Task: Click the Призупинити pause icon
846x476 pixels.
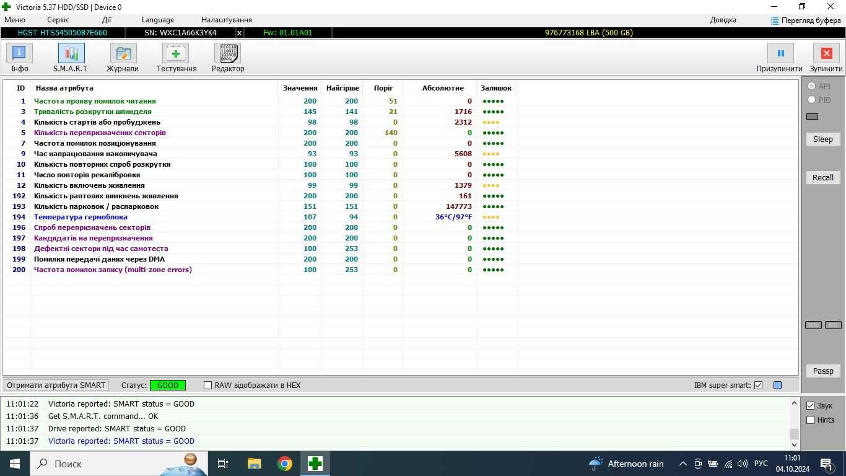Action: 780,53
